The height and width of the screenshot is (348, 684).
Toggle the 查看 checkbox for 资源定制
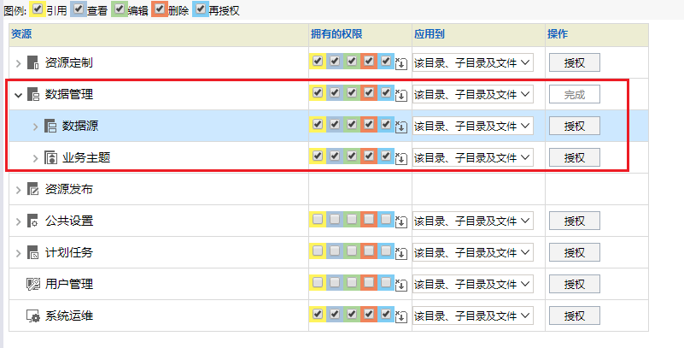(335, 61)
